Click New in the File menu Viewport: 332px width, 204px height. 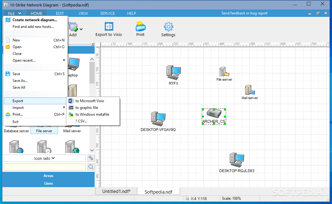tap(35, 40)
